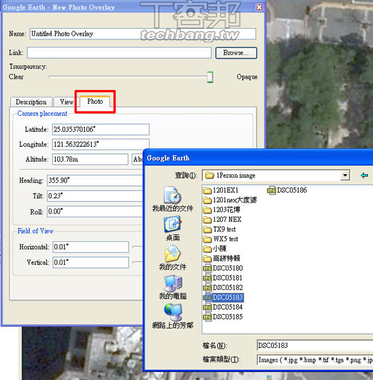373x380 pixels.
Task: Select the DSC05182 image file
Action: pyautogui.click(x=223, y=288)
